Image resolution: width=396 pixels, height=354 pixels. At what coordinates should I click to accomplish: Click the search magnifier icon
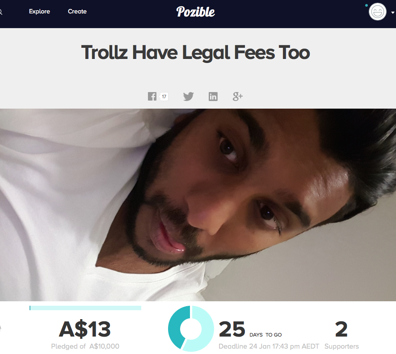[1, 12]
